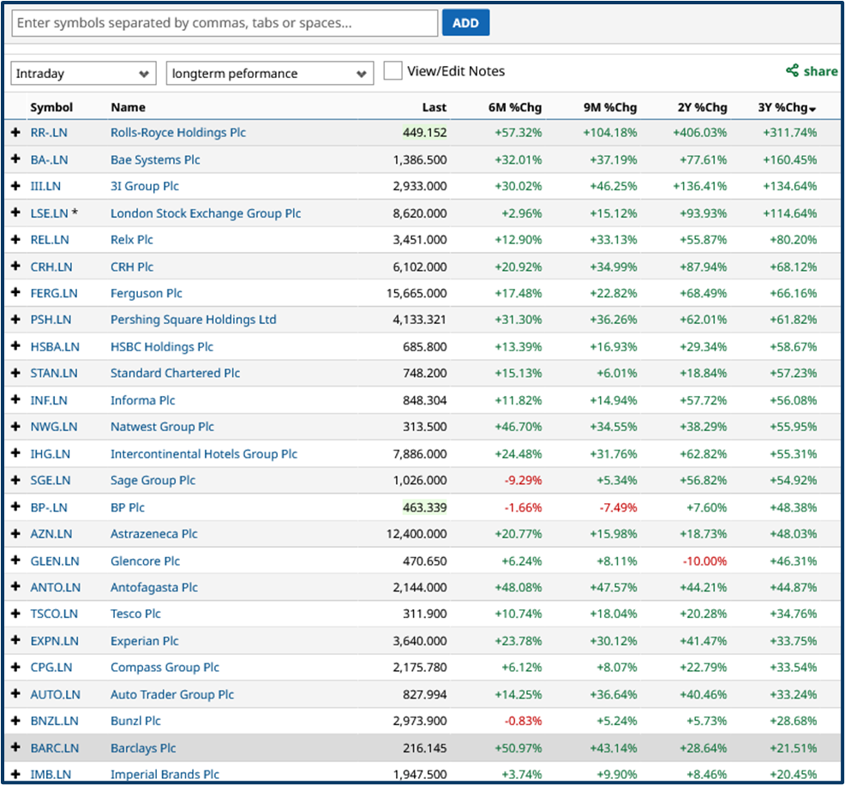Open the Intraday dropdown
The height and width of the screenshot is (785, 845).
coord(82,73)
